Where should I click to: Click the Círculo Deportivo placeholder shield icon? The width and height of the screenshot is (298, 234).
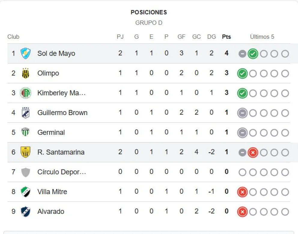coord(26,172)
